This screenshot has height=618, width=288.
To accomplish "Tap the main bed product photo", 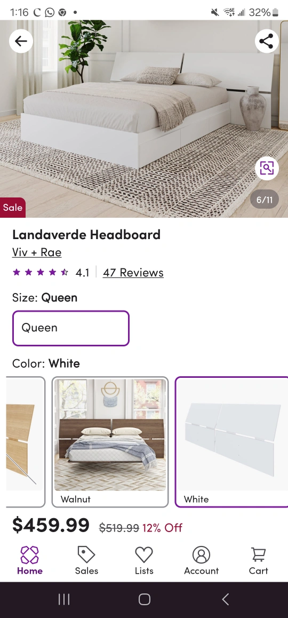I will click(x=144, y=118).
